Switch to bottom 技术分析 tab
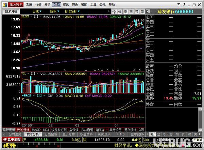Viewport: 204px width, 150px height. (33, 134)
